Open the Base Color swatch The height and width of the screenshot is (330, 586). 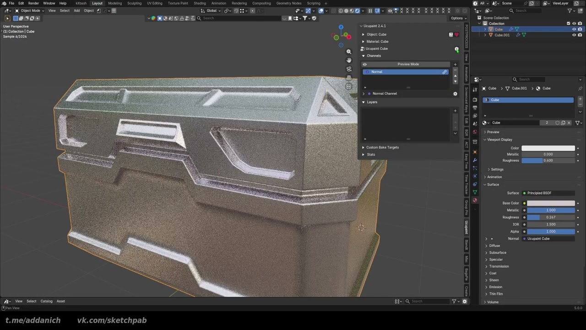click(x=551, y=203)
